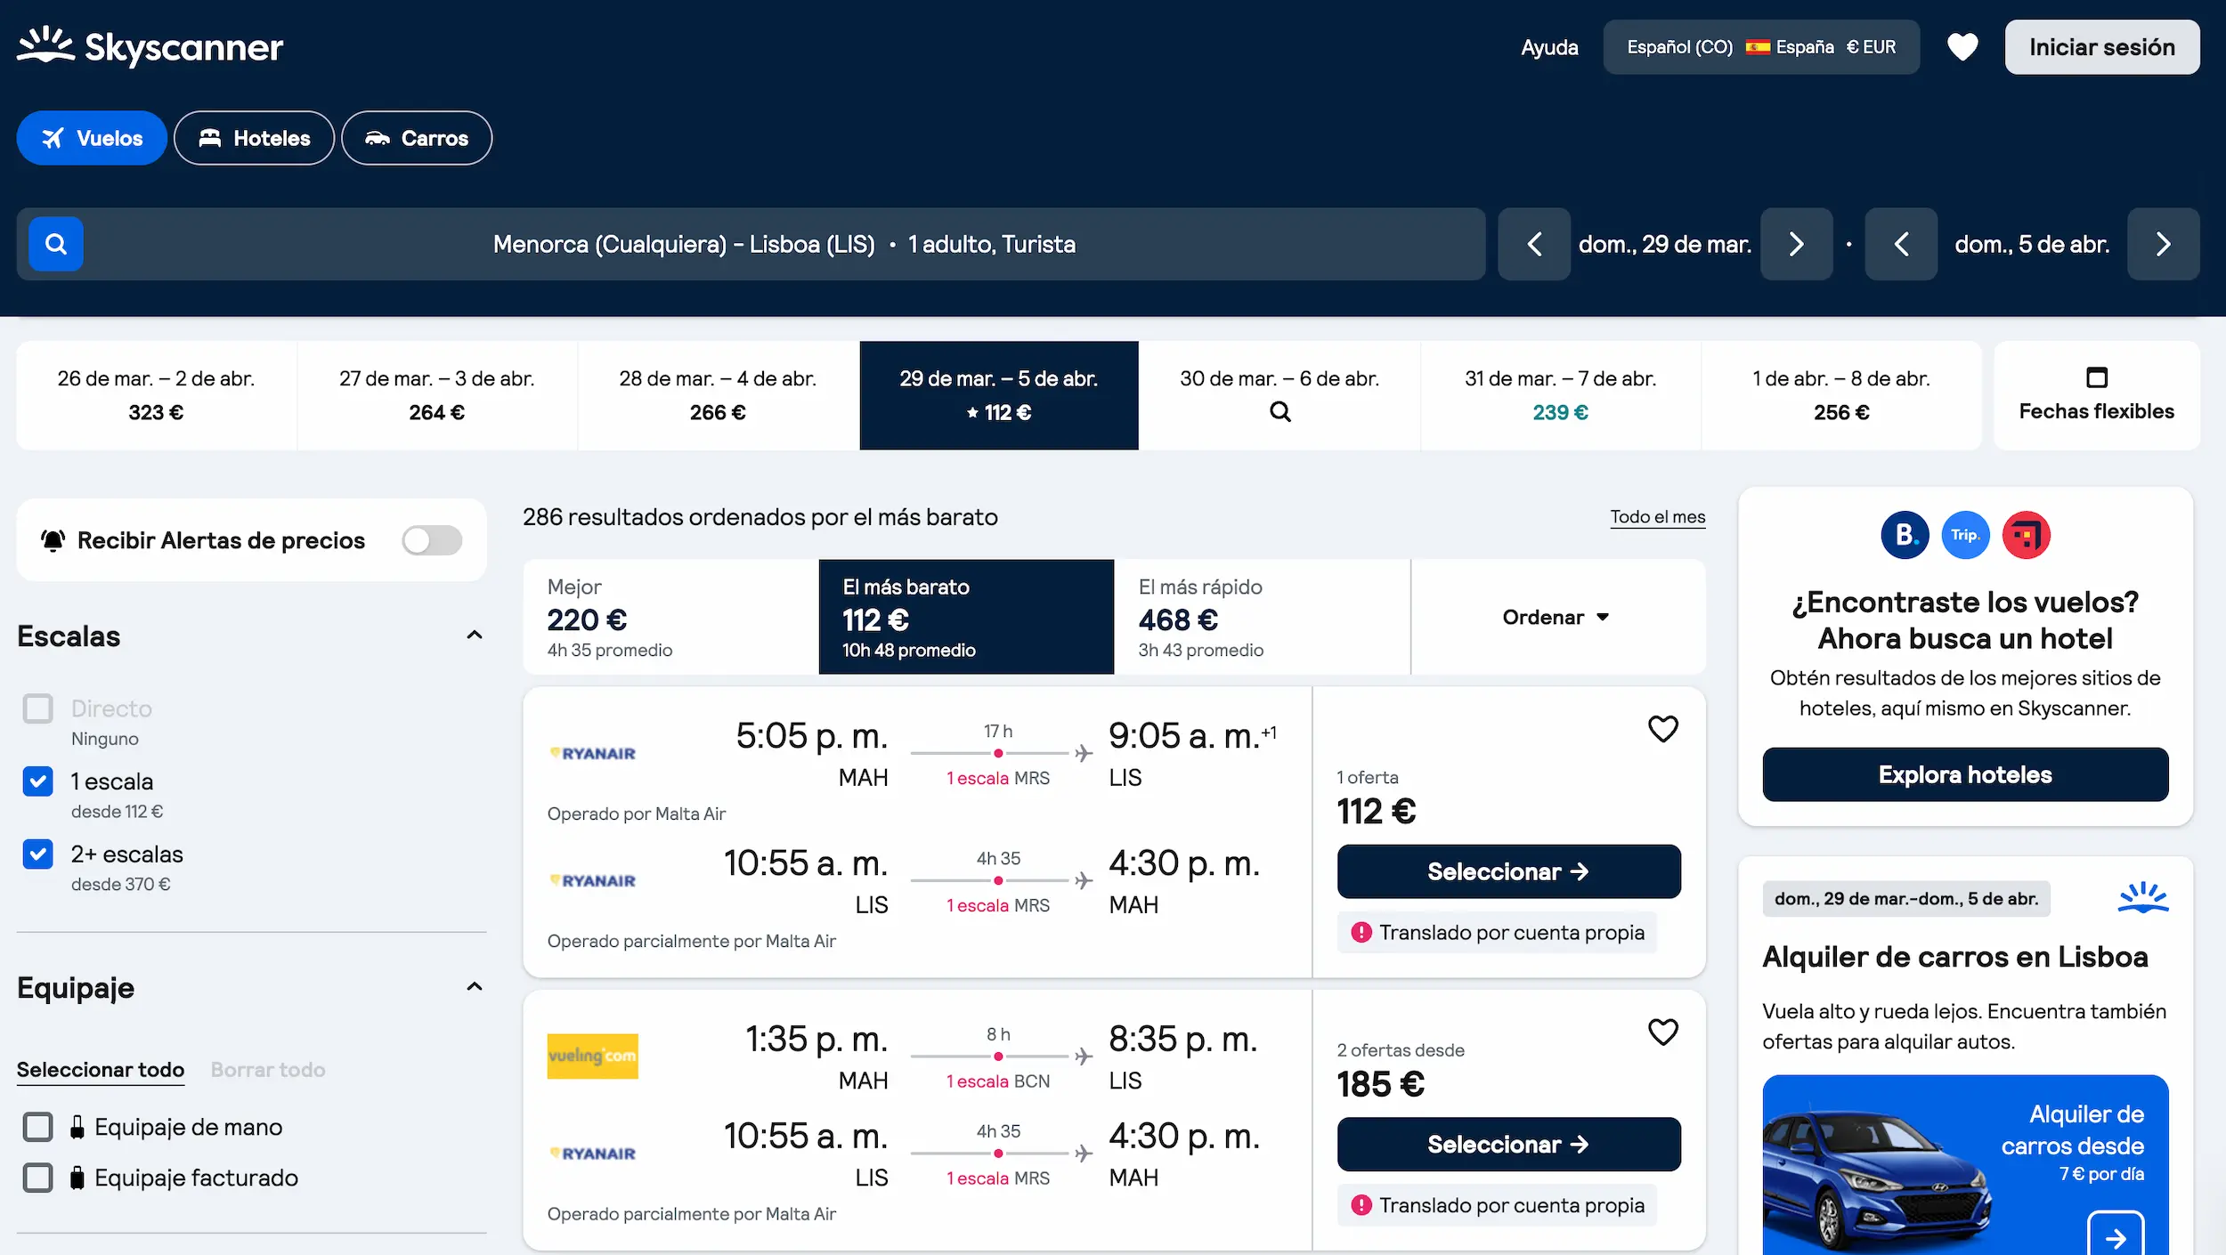Viewport: 2226px width, 1255px height.
Task: Save the Ryanair flight with the heart icon
Action: [1663, 728]
